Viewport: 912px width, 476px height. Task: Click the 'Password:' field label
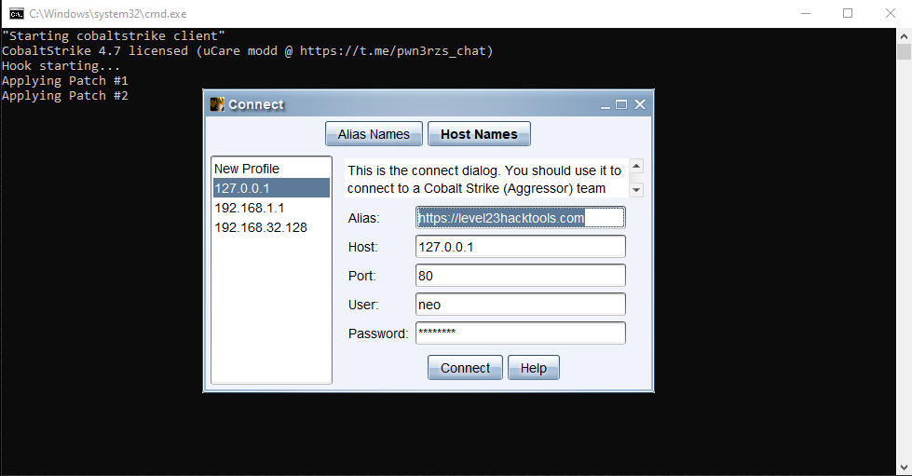pyautogui.click(x=378, y=333)
